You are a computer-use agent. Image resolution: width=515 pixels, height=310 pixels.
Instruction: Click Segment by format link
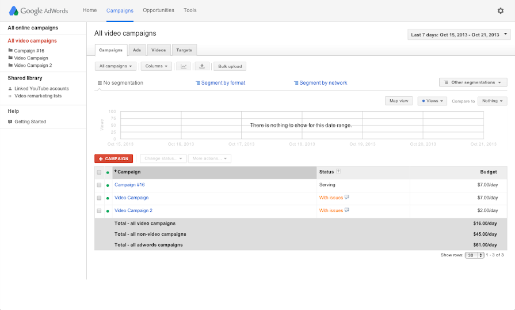coord(223,83)
